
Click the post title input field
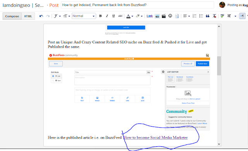(x=138, y=5)
